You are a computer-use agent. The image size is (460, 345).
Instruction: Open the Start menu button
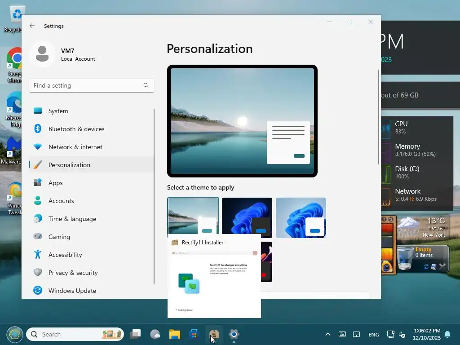pos(15,334)
